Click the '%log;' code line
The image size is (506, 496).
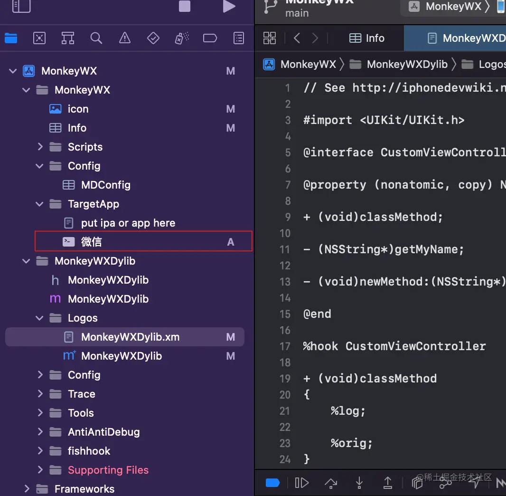point(348,411)
